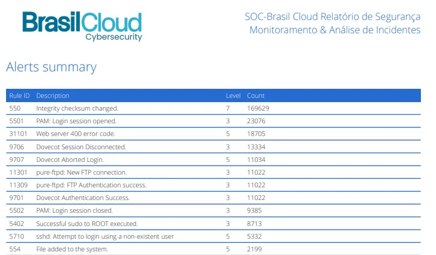
Task: Click the Description column header
Action: coord(53,95)
